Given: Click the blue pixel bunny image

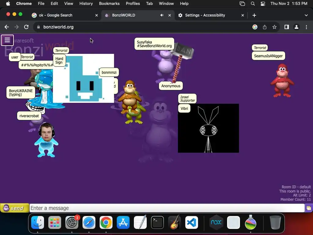Looking at the screenshot, I should pyautogui.click(x=83, y=78).
